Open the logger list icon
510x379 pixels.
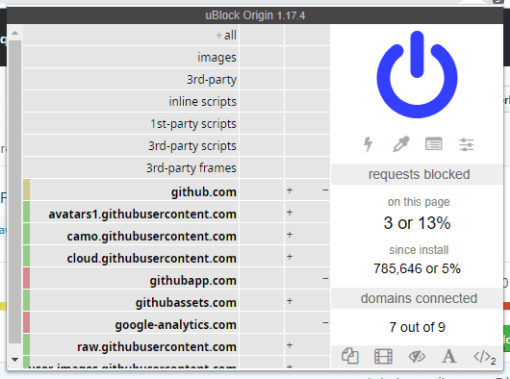click(434, 144)
